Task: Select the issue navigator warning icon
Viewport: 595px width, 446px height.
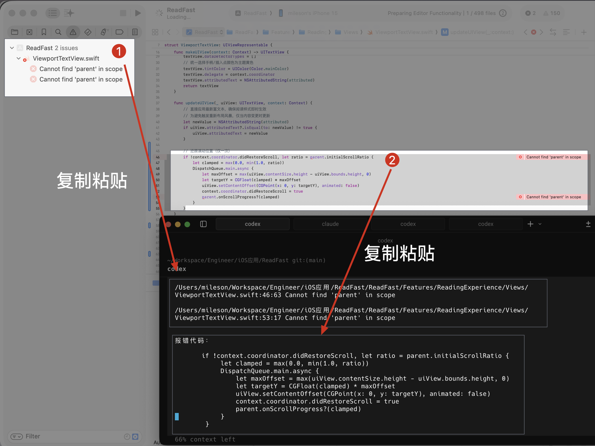Action: pos(73,32)
